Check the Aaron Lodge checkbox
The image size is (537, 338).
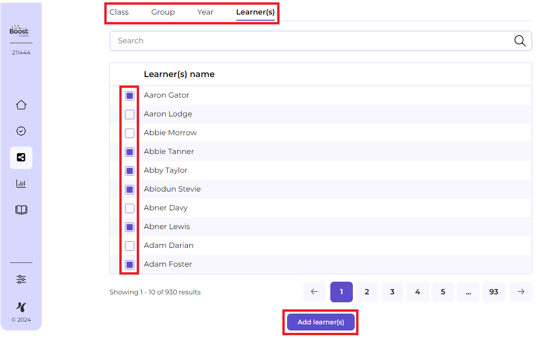(130, 115)
